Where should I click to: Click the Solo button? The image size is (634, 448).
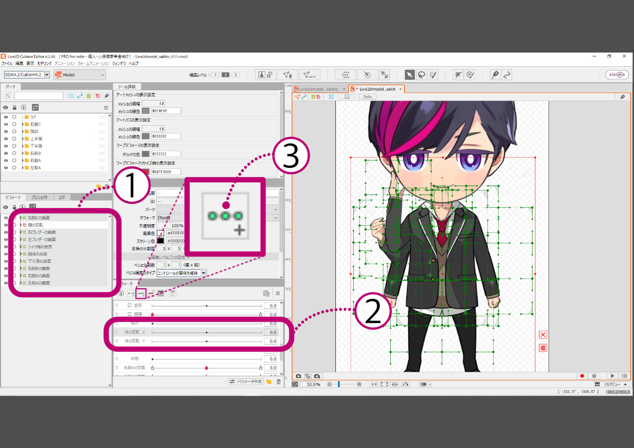pyautogui.click(x=368, y=97)
